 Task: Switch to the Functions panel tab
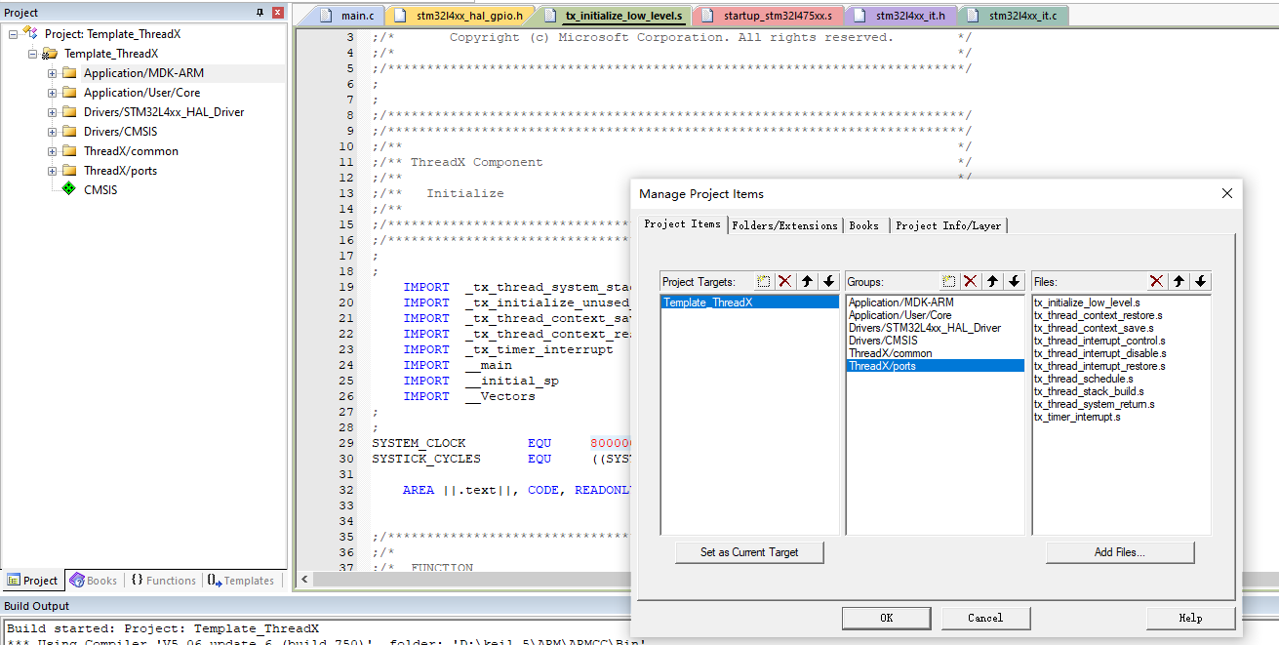coord(163,581)
